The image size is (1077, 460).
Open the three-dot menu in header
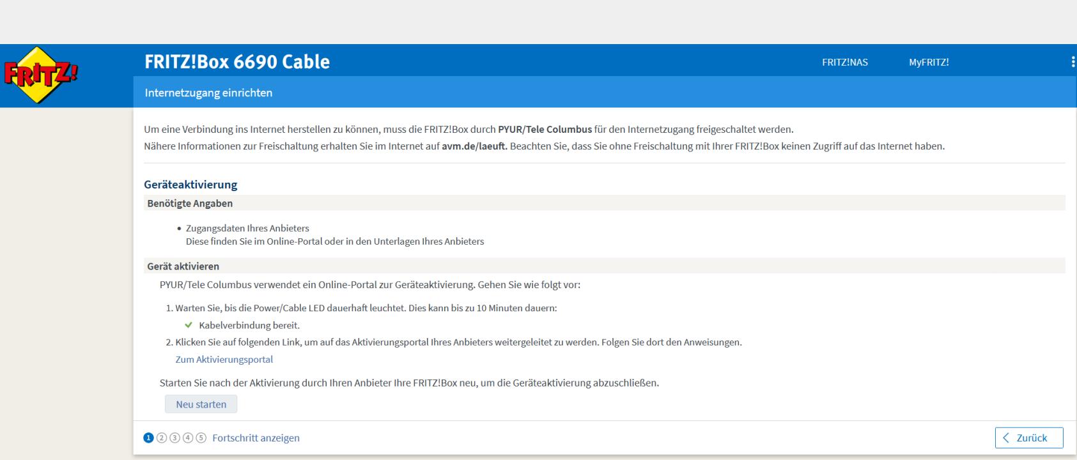[1073, 62]
